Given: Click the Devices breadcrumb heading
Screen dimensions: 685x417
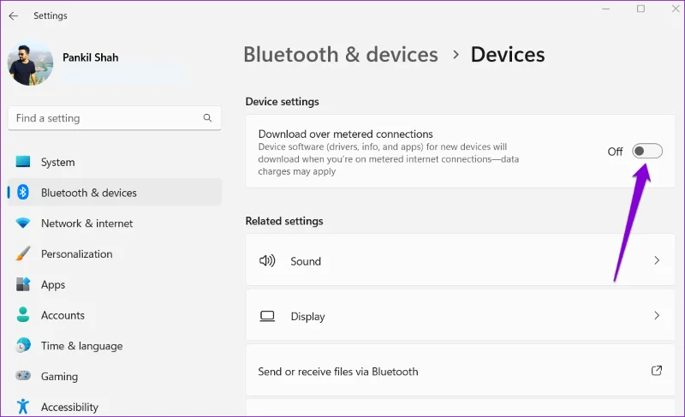Looking at the screenshot, I should (x=508, y=55).
